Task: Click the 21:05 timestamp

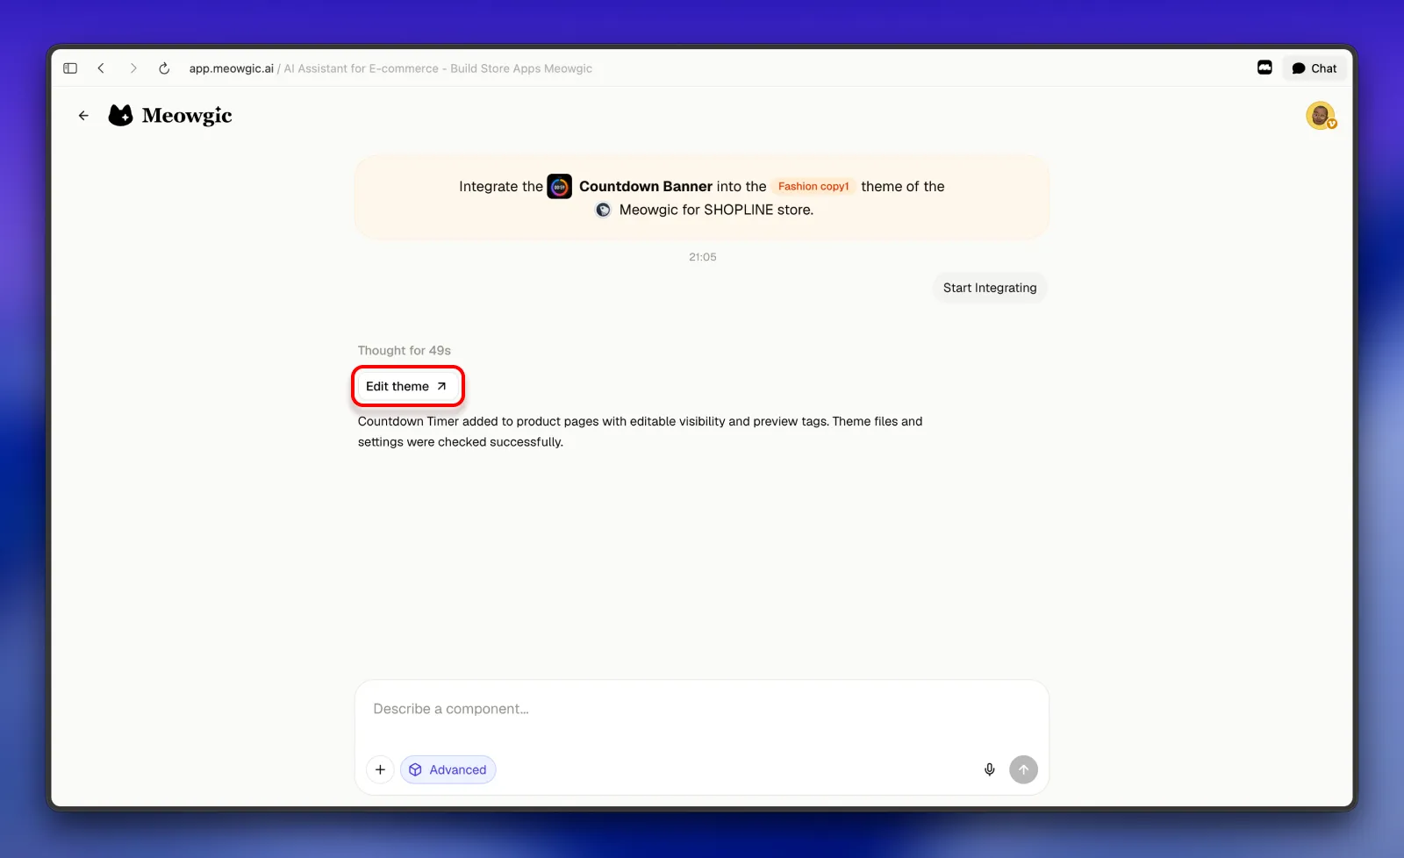Action: [x=703, y=257]
